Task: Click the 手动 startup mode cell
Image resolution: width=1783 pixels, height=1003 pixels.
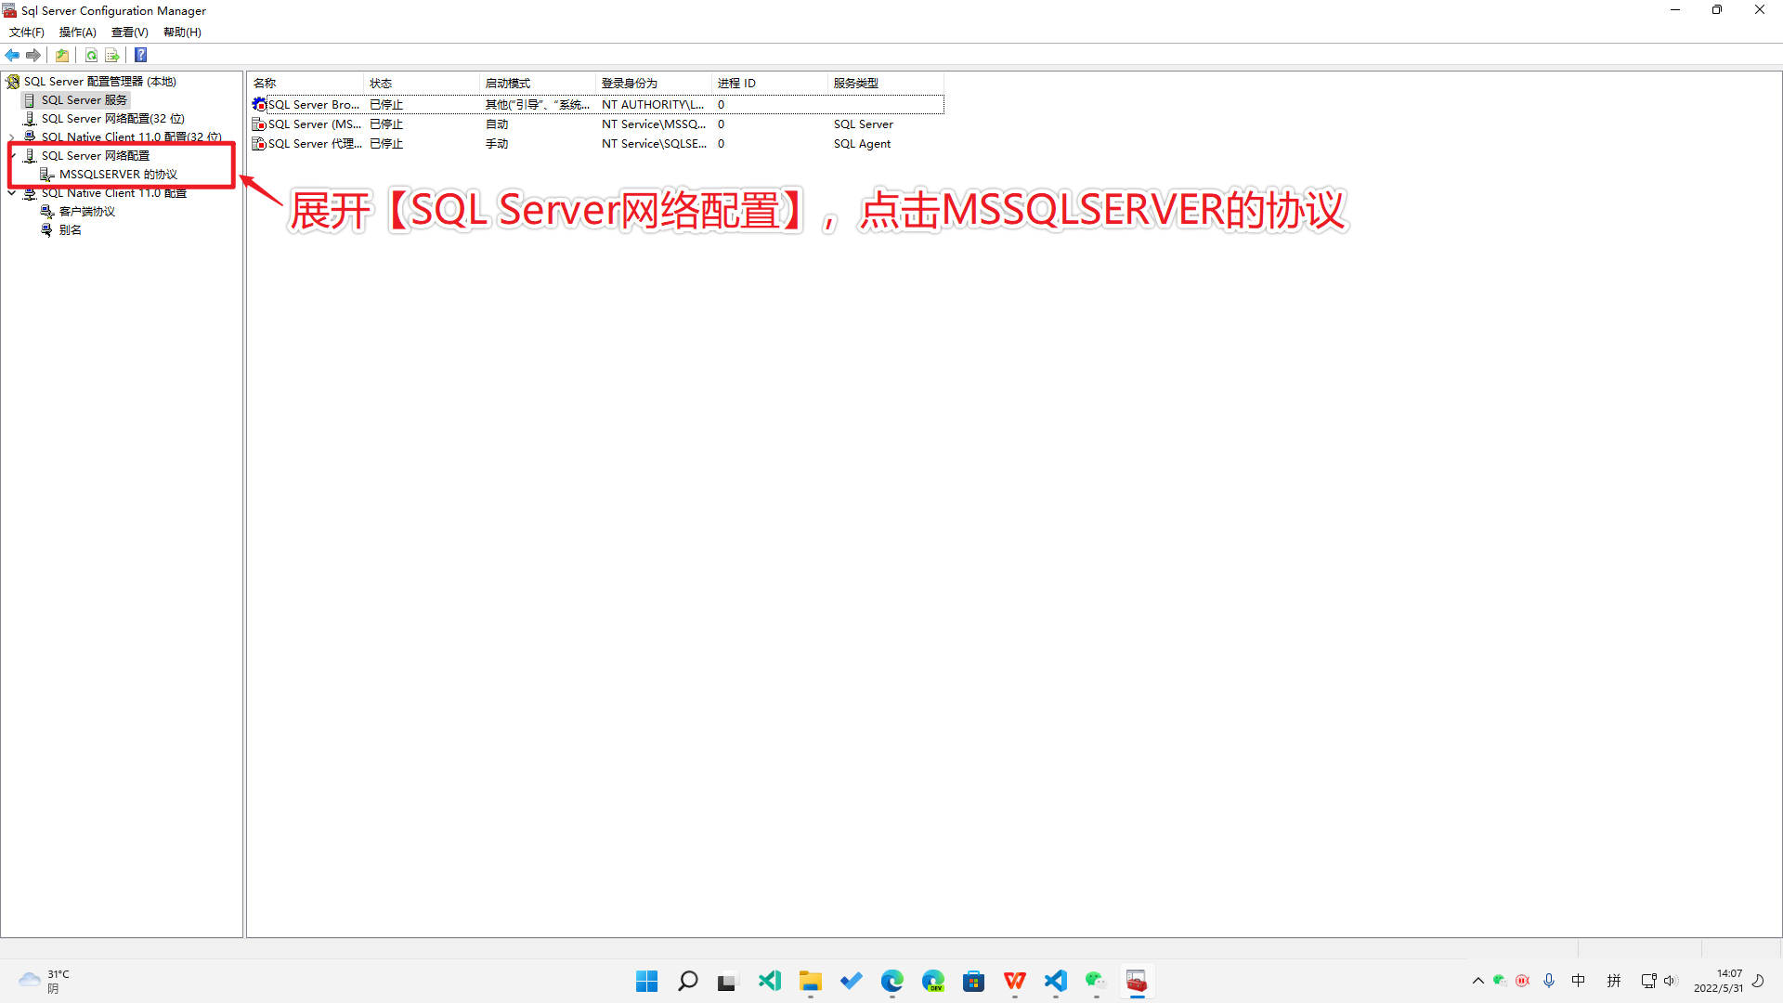Action: tap(497, 144)
